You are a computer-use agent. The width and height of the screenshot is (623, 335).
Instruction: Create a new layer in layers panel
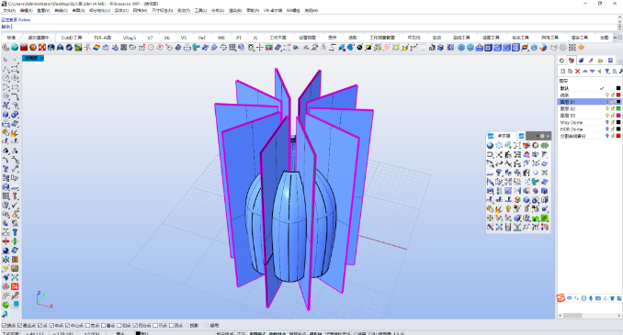pos(562,72)
